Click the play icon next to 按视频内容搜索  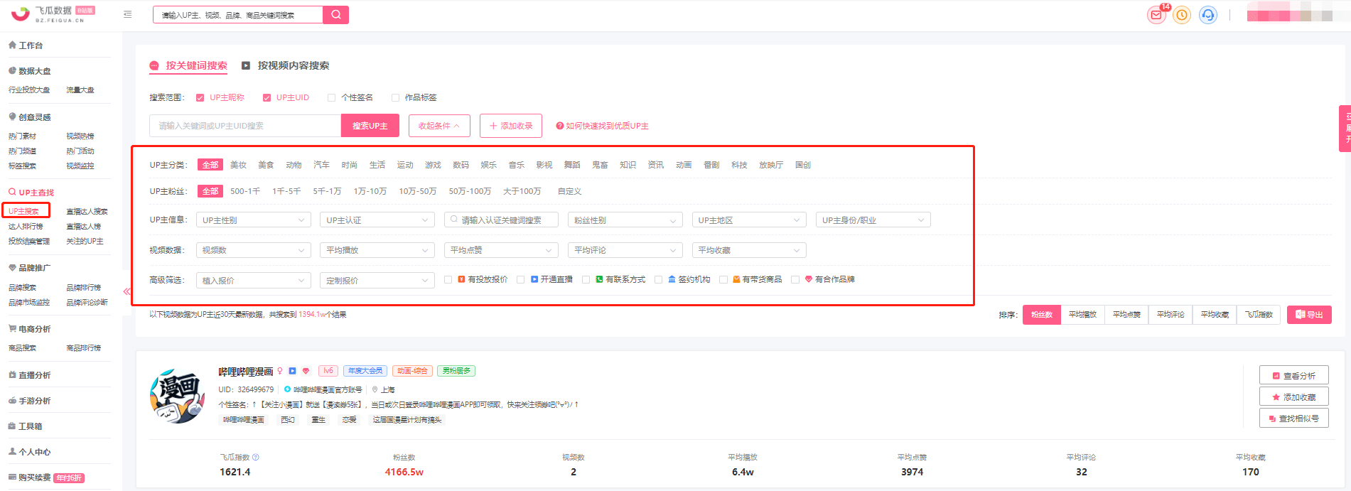coord(246,65)
